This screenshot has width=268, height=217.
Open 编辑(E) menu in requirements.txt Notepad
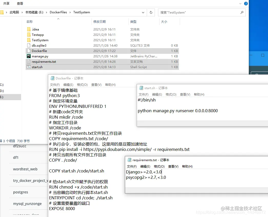tap(145, 167)
